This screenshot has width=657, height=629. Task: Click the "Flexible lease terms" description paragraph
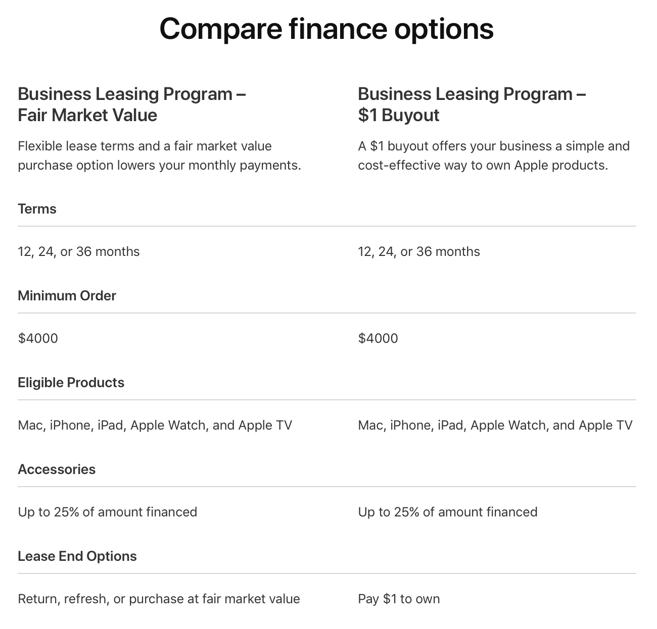click(159, 155)
